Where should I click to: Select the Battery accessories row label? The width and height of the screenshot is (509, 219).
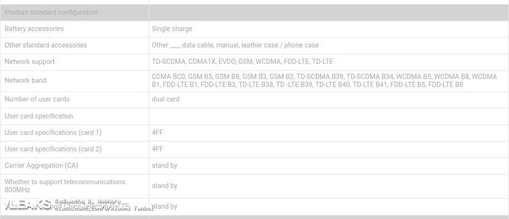click(x=34, y=29)
